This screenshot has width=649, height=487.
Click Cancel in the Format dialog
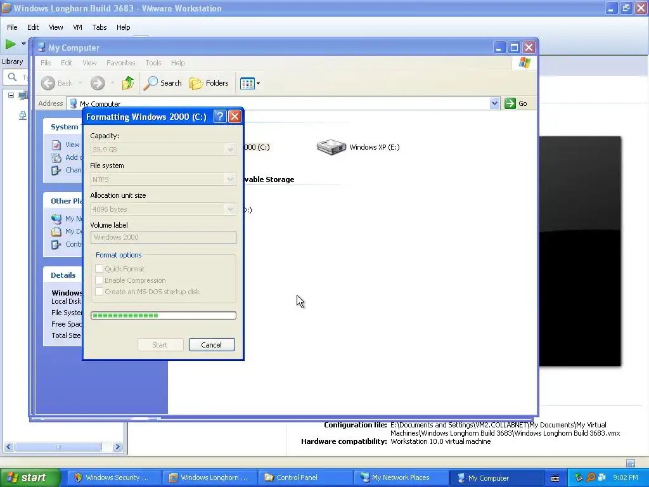coord(212,345)
